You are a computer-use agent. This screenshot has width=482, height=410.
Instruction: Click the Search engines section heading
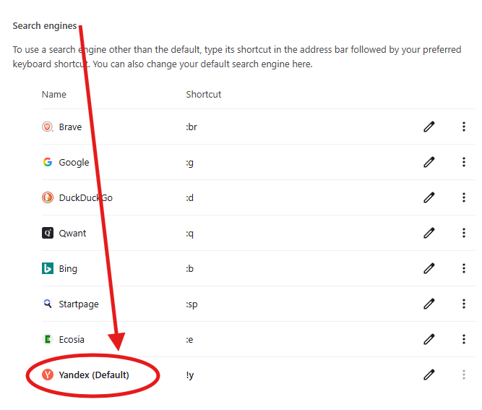click(45, 26)
